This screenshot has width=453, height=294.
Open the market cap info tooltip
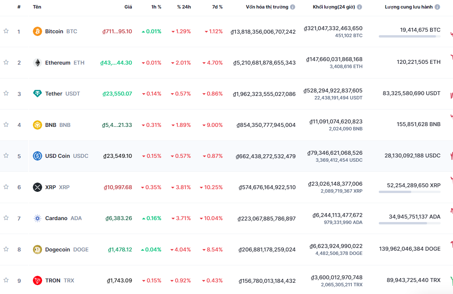pos(293,7)
